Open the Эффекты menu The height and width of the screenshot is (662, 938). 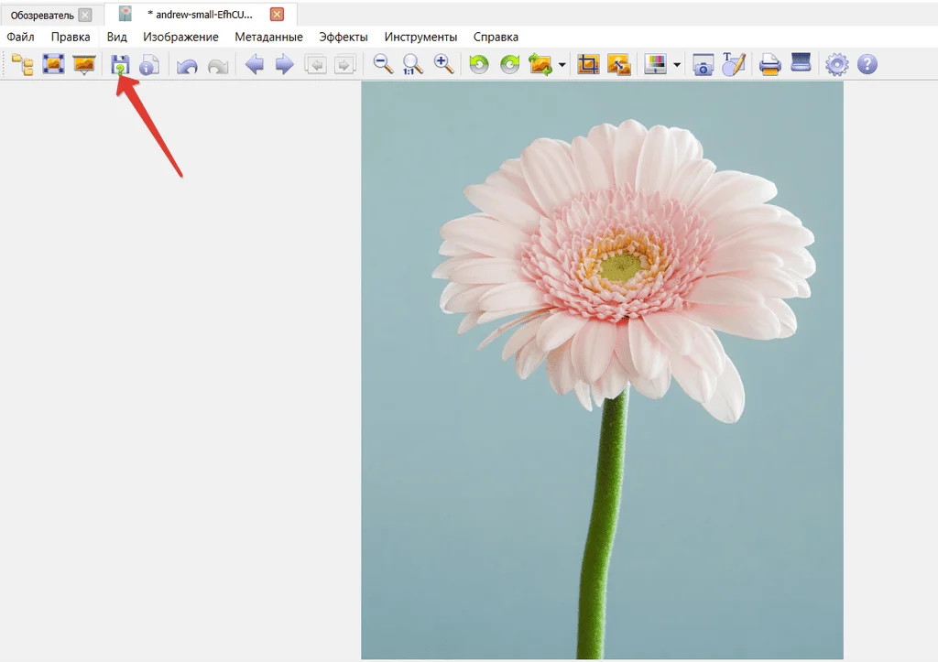click(x=344, y=37)
